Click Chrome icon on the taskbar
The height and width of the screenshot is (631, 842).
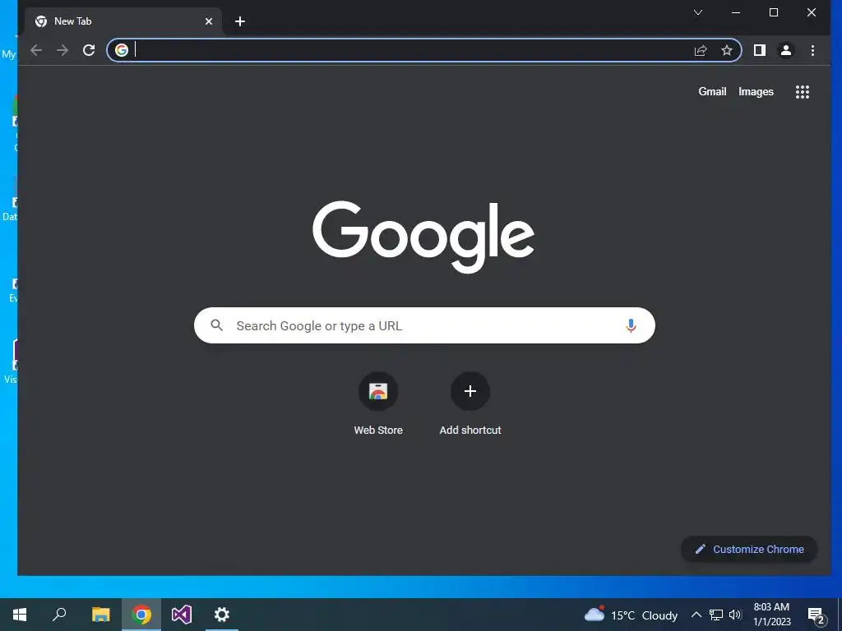[x=141, y=615]
